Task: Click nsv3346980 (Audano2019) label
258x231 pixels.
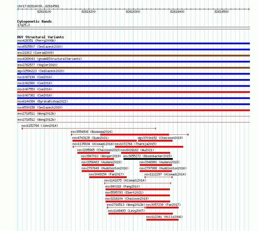Action: (159, 162)
